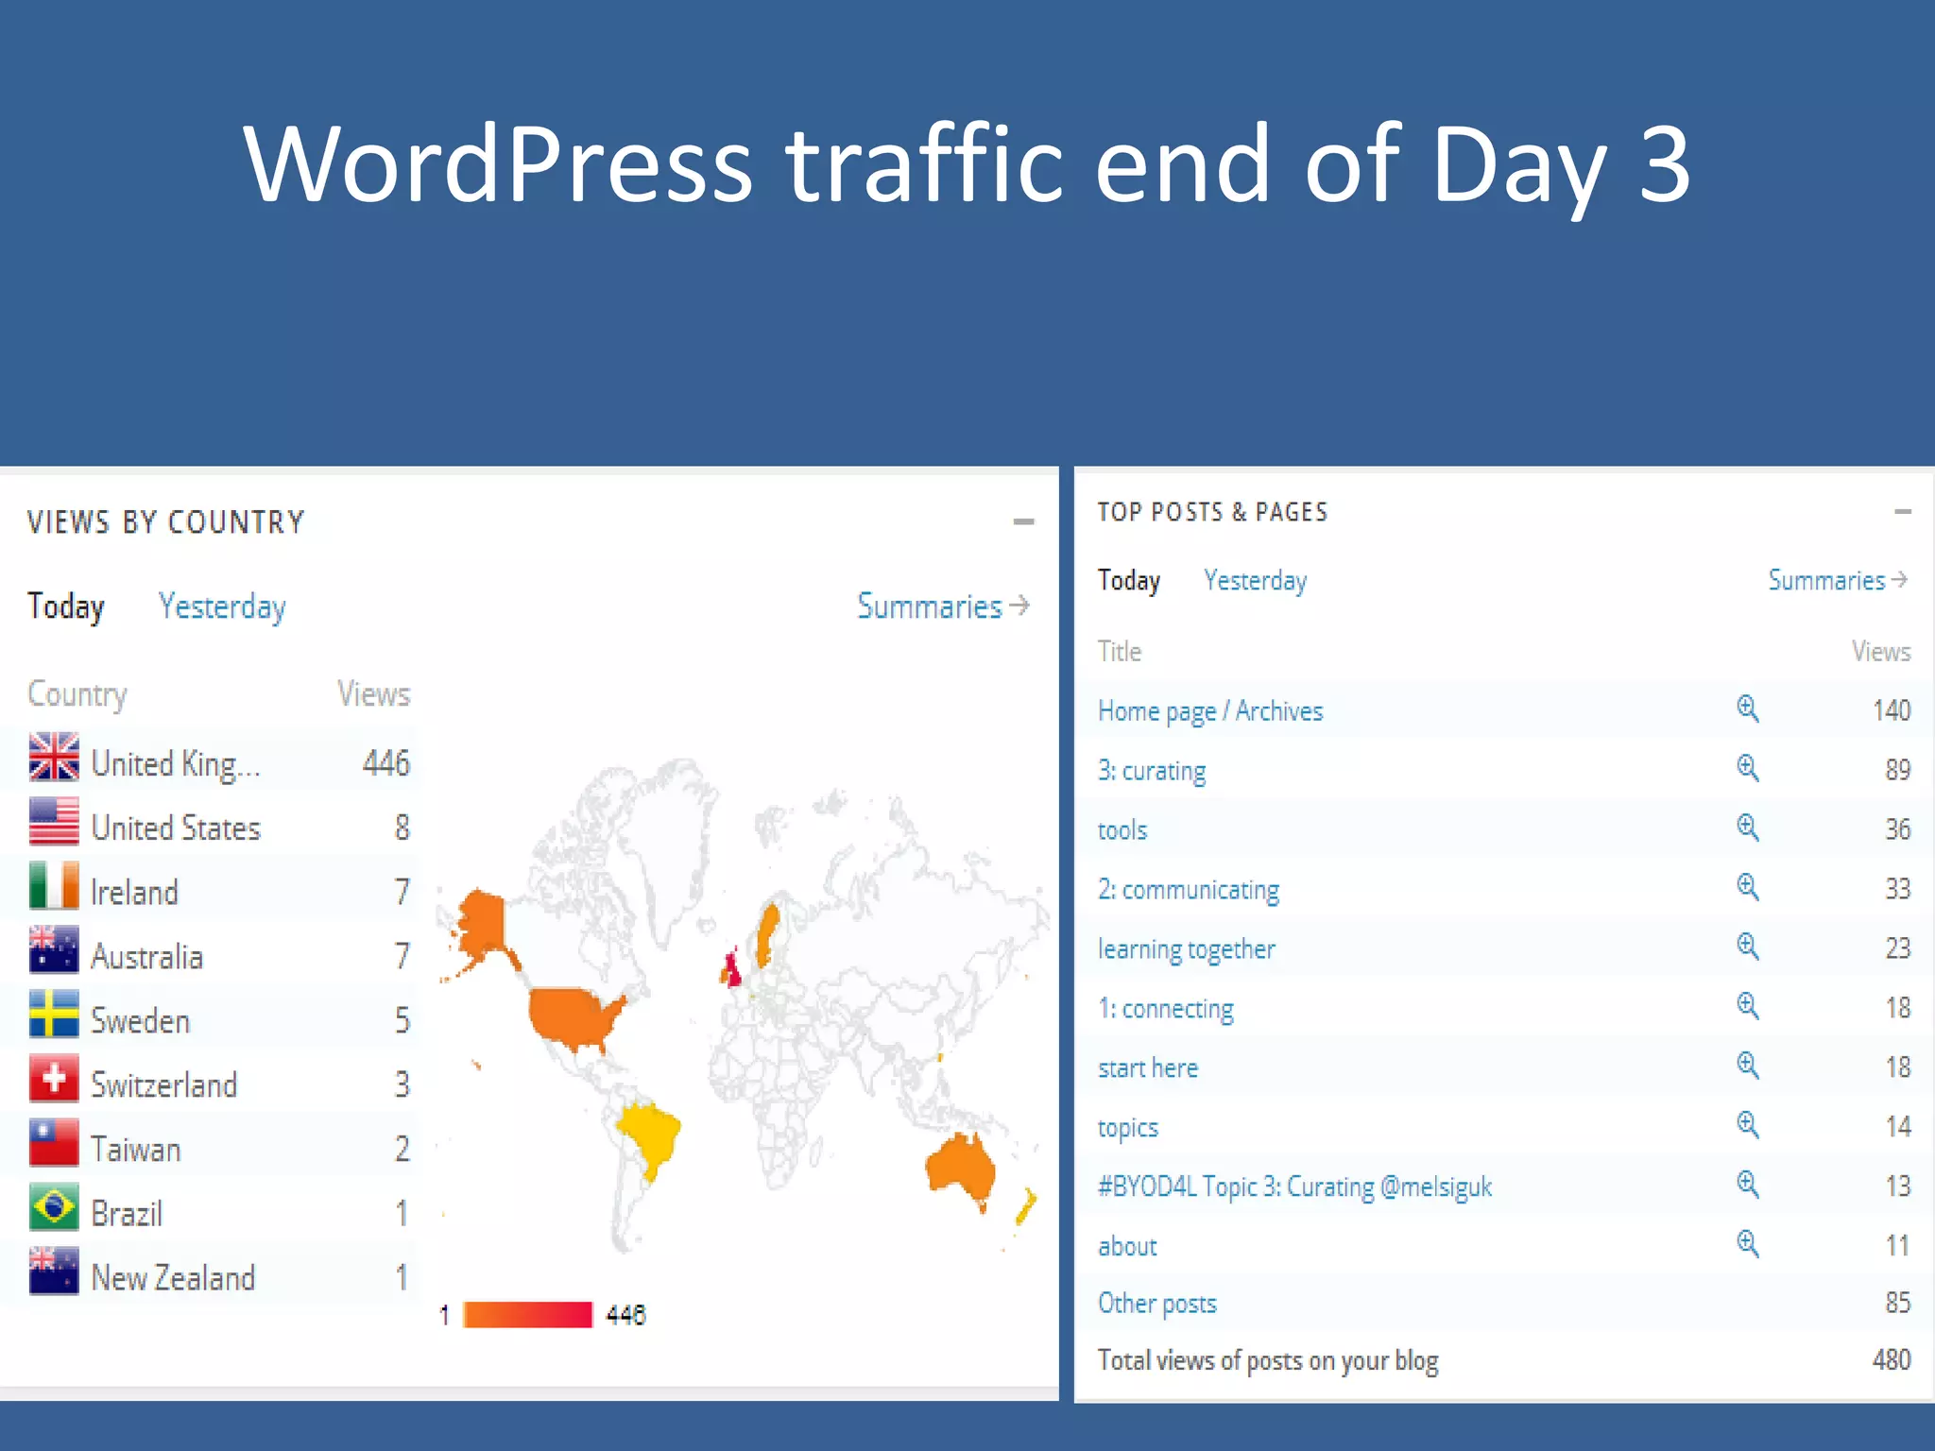The width and height of the screenshot is (1935, 1451).
Task: Click magnifier icon for 3: curating
Action: [1747, 768]
